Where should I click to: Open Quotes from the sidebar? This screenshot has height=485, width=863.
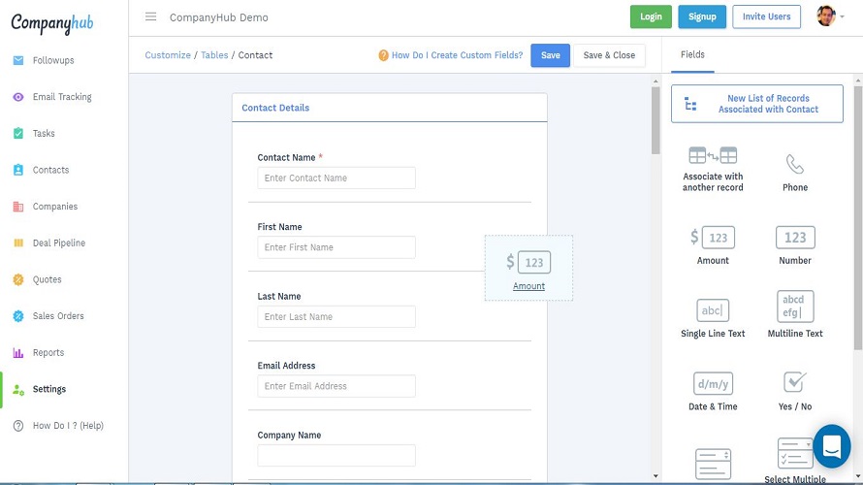(x=47, y=279)
